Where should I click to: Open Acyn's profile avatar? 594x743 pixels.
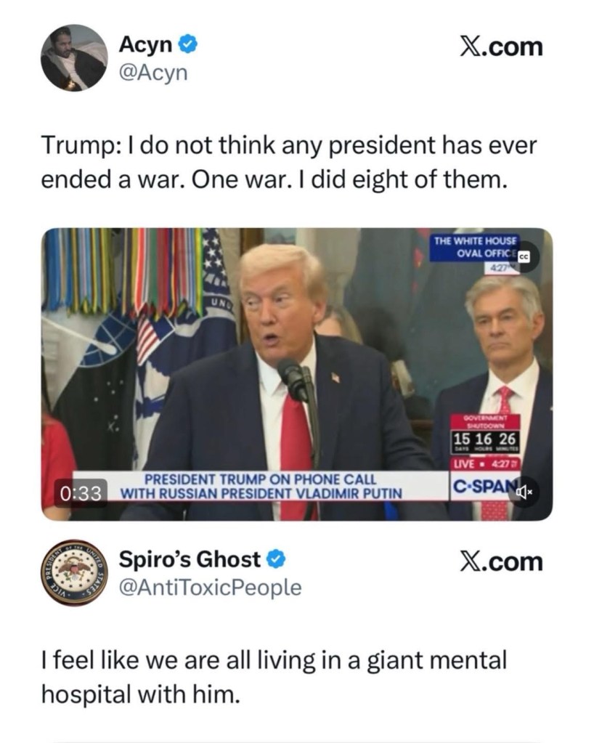74,58
